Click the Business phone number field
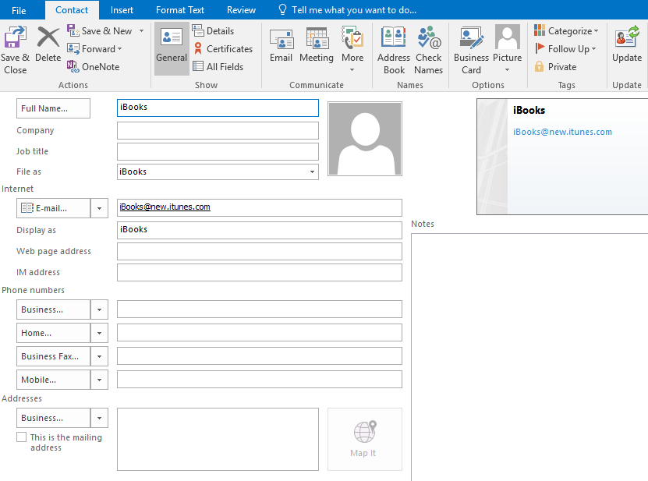The image size is (648, 481). coord(260,309)
